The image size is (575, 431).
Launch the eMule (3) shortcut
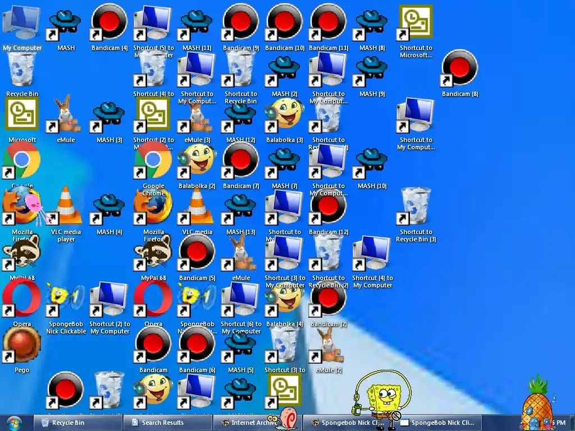click(197, 117)
